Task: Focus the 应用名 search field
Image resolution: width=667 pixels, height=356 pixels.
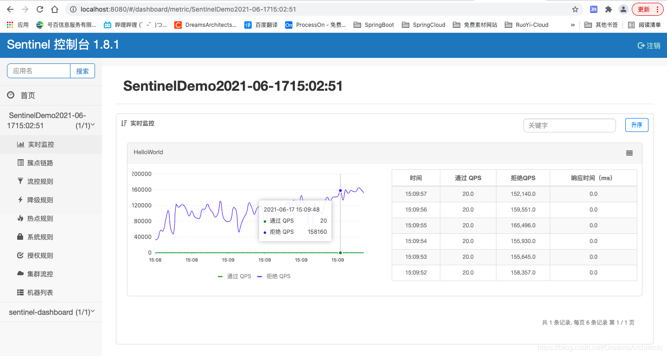Action: [38, 71]
